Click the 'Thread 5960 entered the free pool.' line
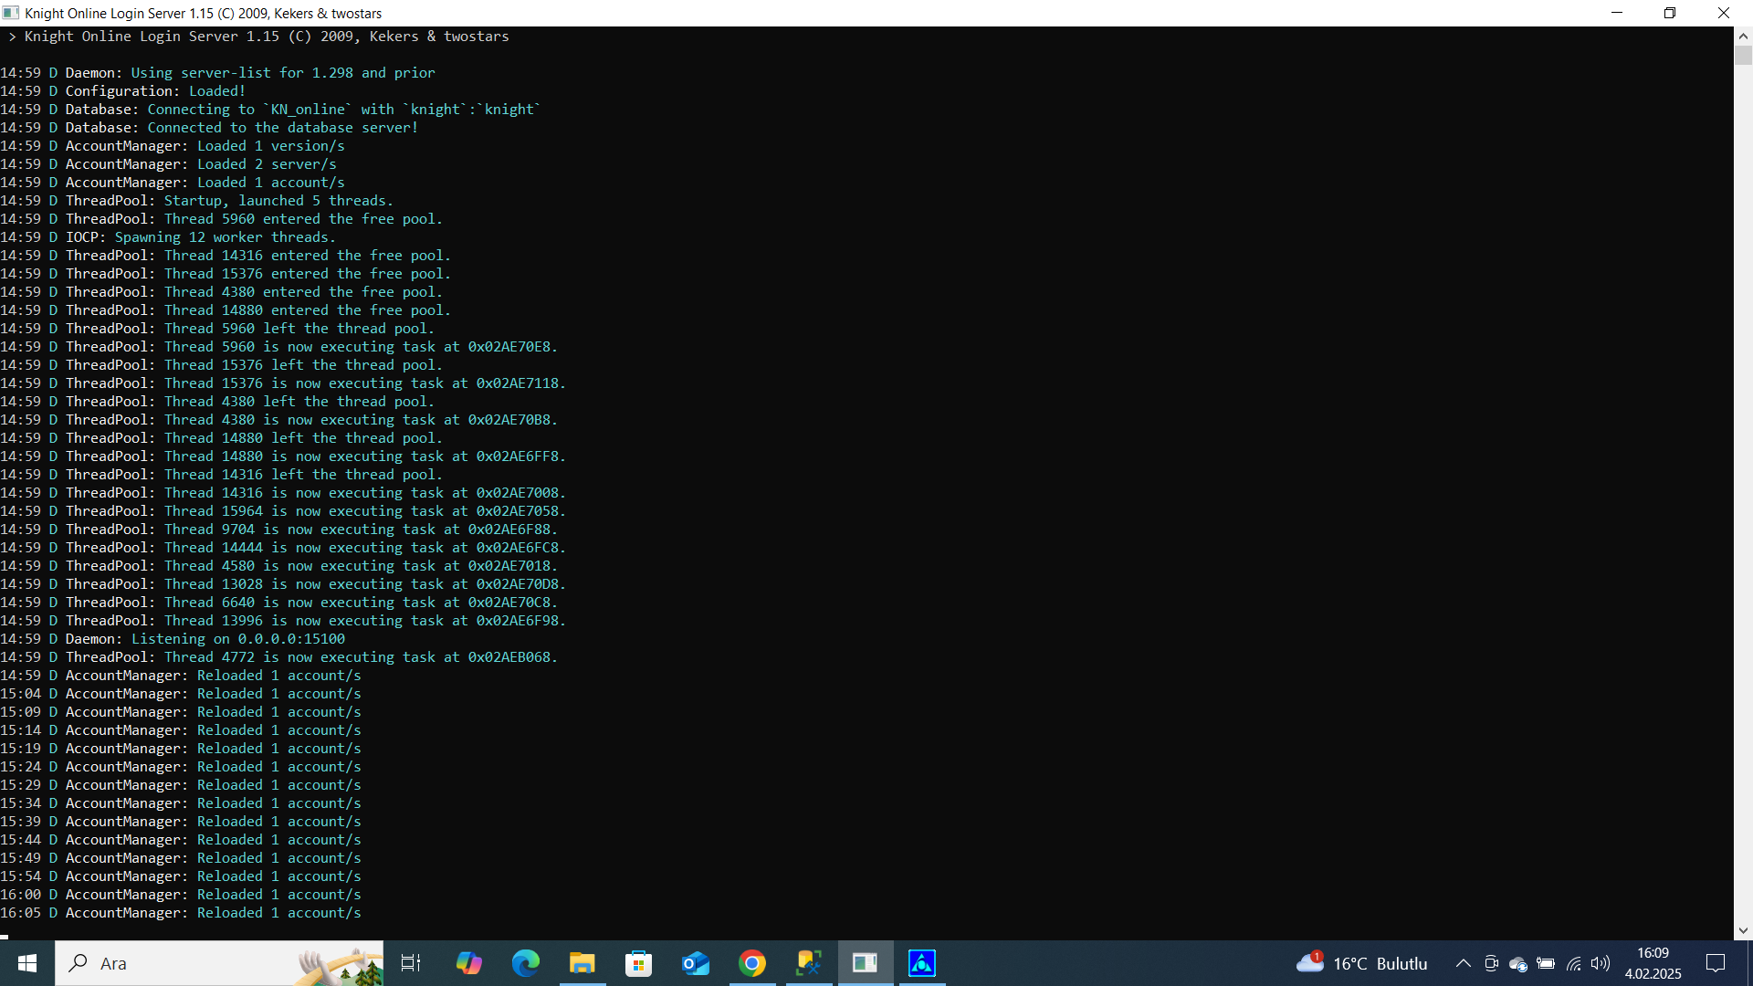Viewport: 1753px width, 986px height. point(221,219)
